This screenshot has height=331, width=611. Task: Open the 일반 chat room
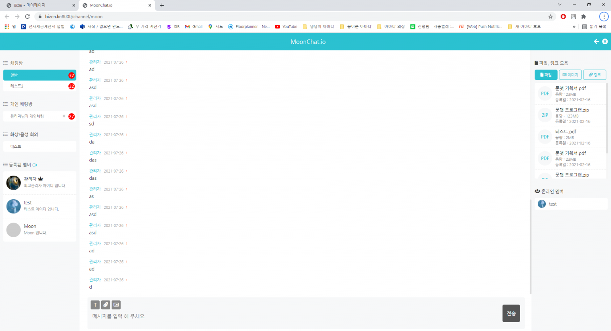coord(40,75)
